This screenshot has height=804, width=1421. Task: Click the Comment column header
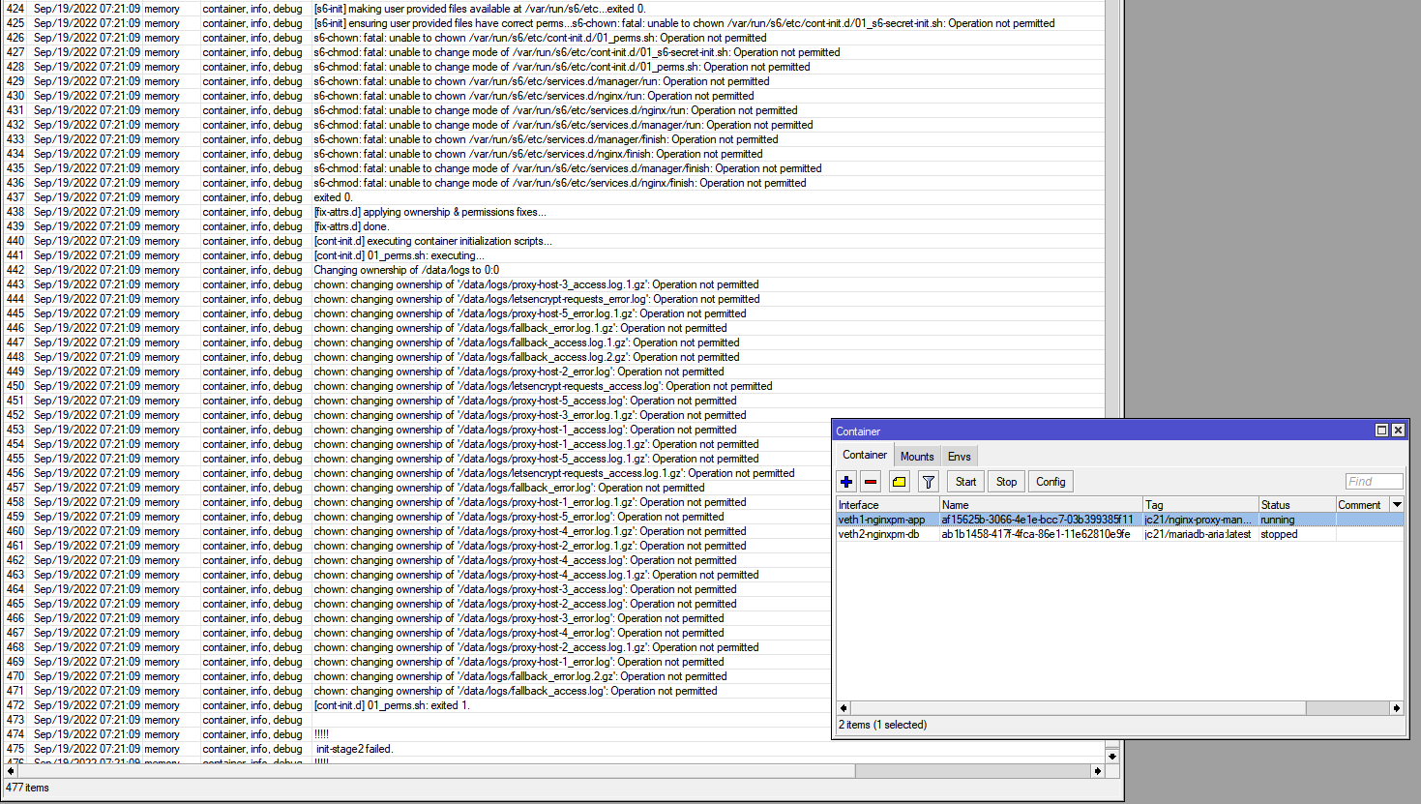1363,505
